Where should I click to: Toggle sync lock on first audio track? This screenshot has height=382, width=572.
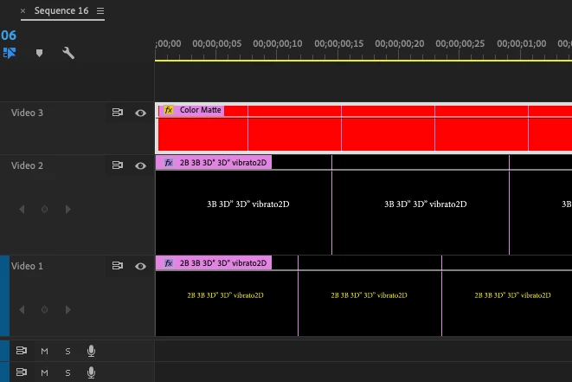(22, 351)
